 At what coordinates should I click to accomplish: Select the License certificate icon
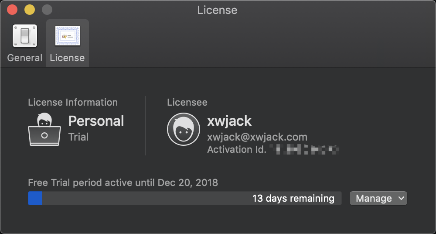click(x=68, y=36)
